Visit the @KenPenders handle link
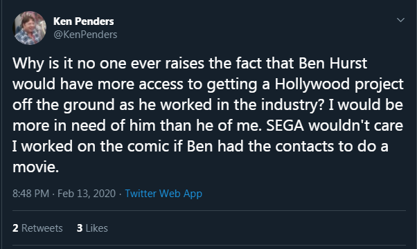417x249 pixels. click(x=85, y=35)
